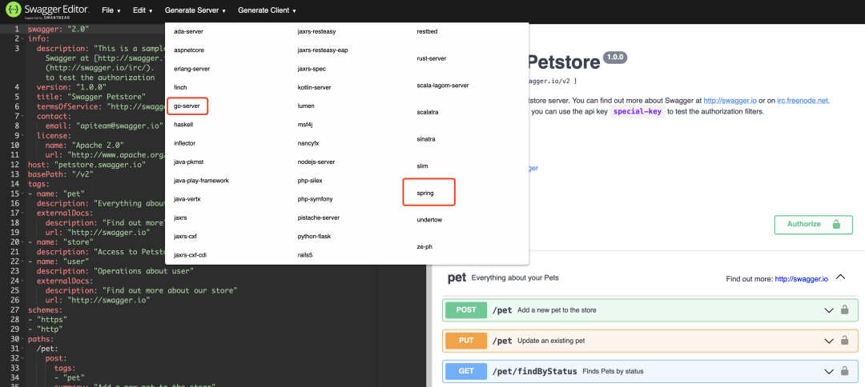
Task: Choose rails5 generator
Action: click(305, 255)
